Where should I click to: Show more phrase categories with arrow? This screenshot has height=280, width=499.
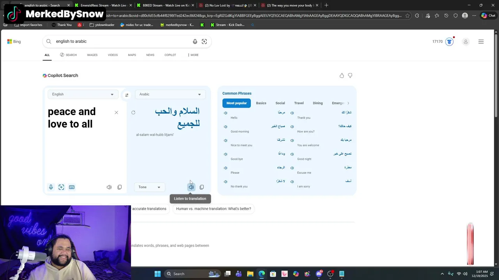pos(348,103)
